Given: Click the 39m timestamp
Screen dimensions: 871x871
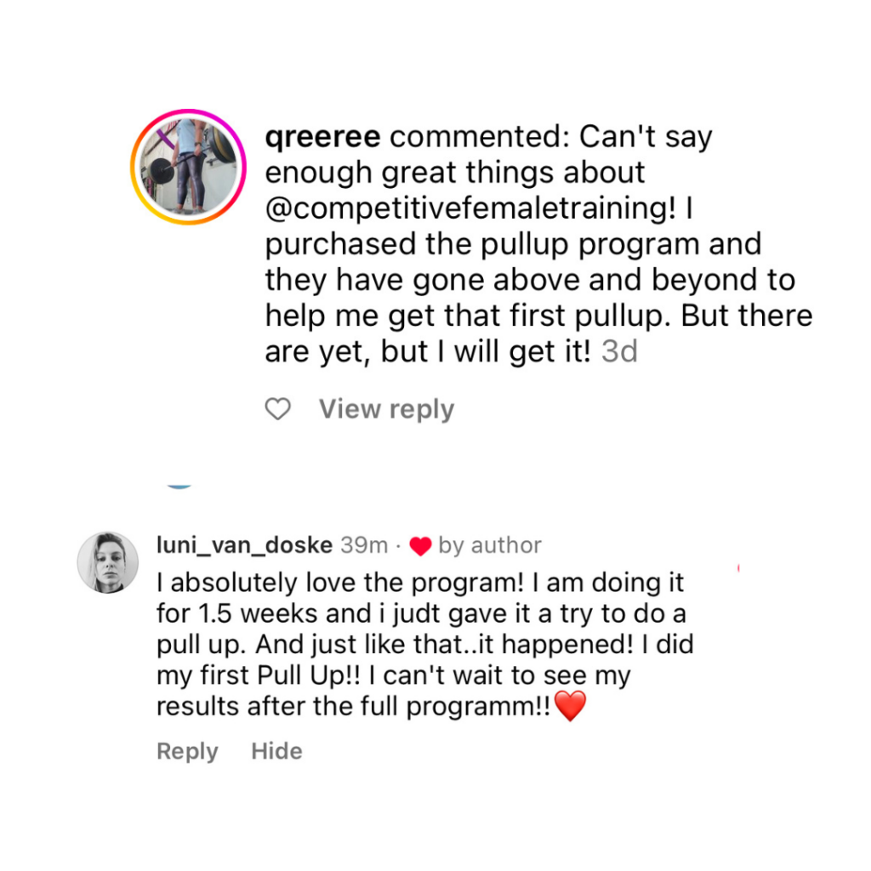Looking at the screenshot, I should point(364,545).
